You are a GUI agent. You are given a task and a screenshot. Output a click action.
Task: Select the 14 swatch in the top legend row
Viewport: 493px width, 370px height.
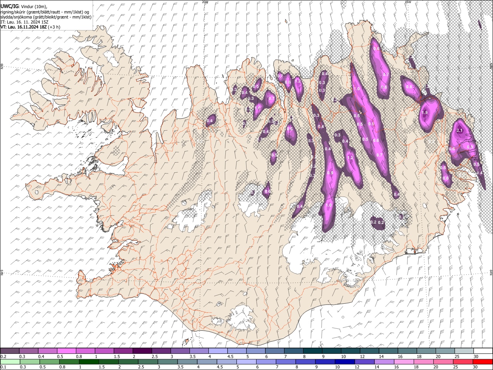pos(388,351)
